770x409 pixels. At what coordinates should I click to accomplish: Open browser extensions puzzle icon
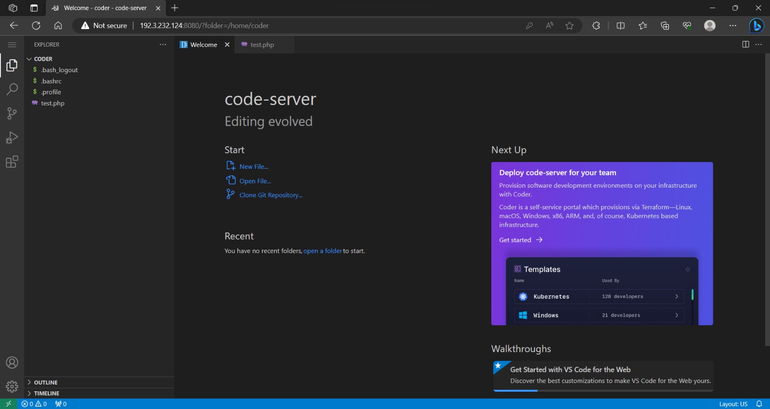coord(596,26)
